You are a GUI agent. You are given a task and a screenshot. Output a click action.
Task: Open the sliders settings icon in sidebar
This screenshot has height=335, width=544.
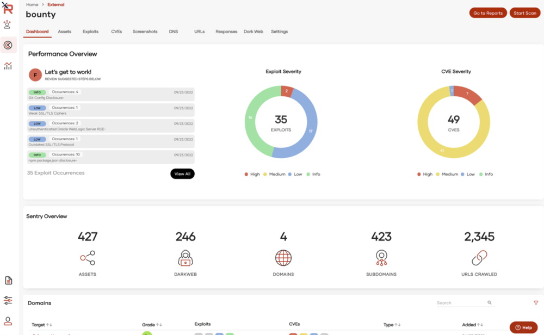(8, 300)
